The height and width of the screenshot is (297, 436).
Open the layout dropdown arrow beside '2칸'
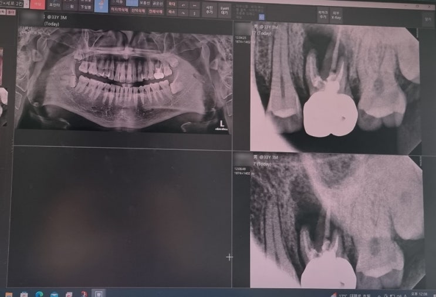(x=26, y=4)
